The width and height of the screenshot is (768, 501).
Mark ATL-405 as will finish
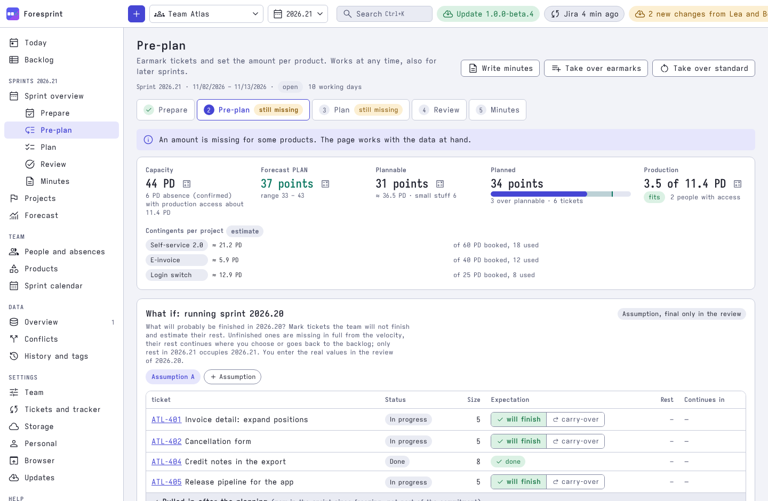coord(518,482)
